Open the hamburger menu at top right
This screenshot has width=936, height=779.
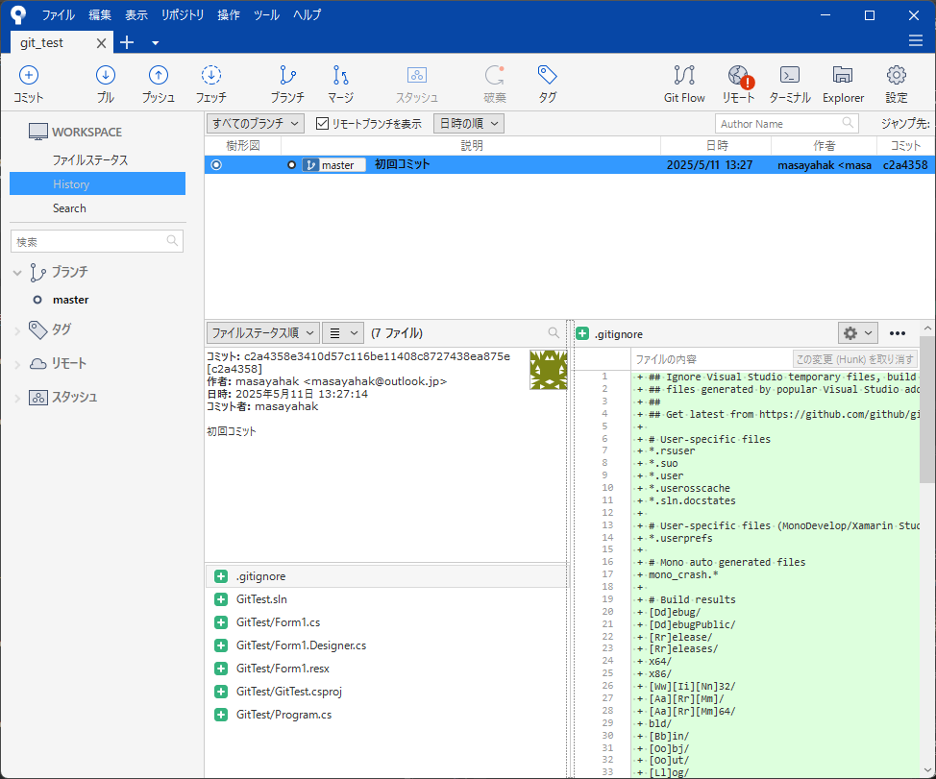click(915, 40)
